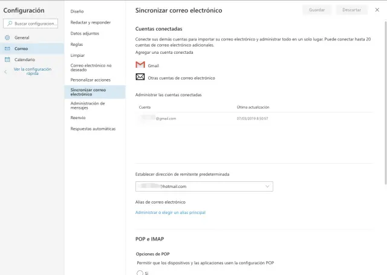The height and width of the screenshot is (275, 387).
Task: Go to Redactar y responder section
Action: pos(90,22)
